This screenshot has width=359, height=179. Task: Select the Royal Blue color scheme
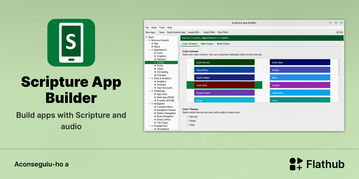click(224, 70)
